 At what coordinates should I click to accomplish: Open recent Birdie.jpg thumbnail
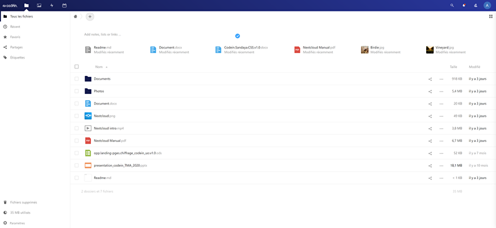(365, 50)
